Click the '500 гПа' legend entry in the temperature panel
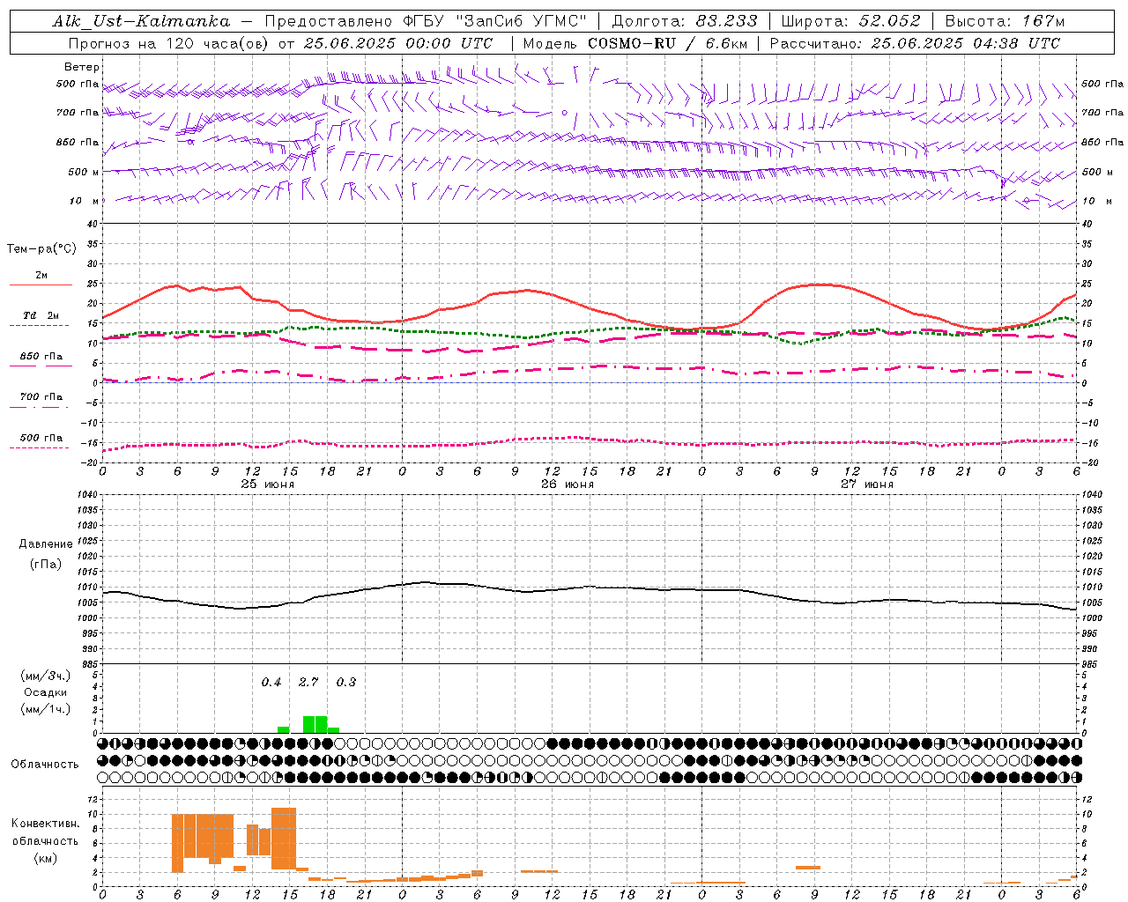 point(41,437)
